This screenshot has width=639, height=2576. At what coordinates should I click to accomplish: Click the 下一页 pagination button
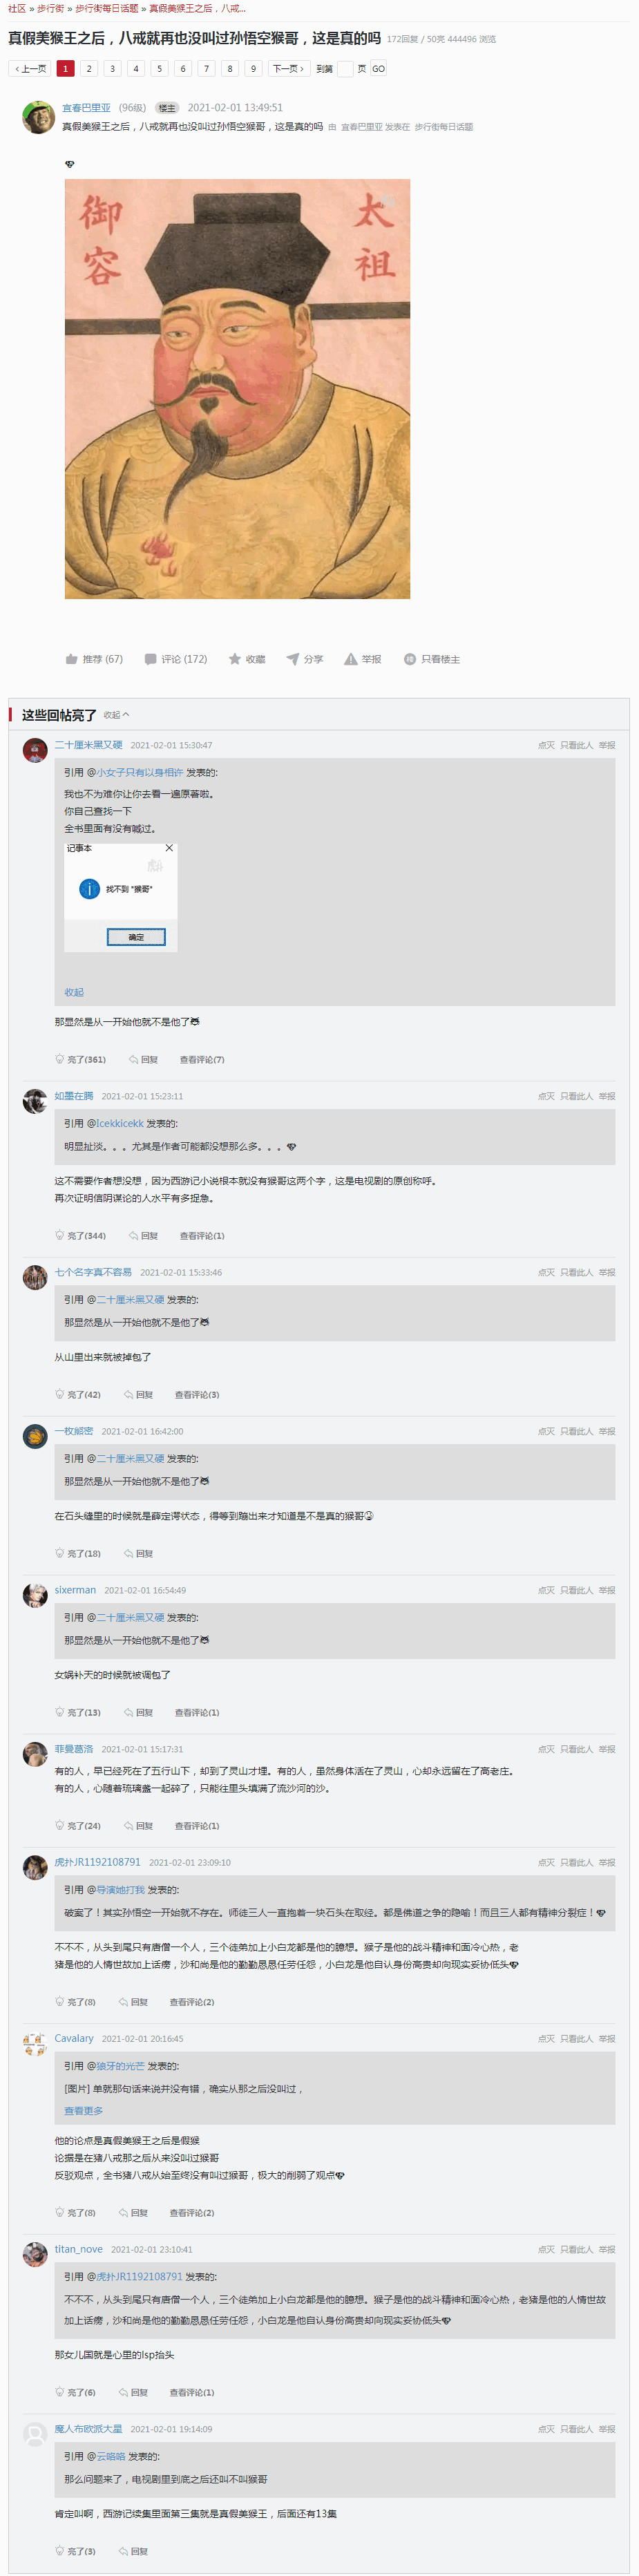pos(288,69)
